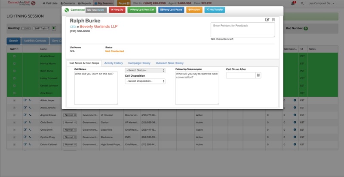Click the edit icon for Abbie Jasper
344x177 pixels.
25,100
